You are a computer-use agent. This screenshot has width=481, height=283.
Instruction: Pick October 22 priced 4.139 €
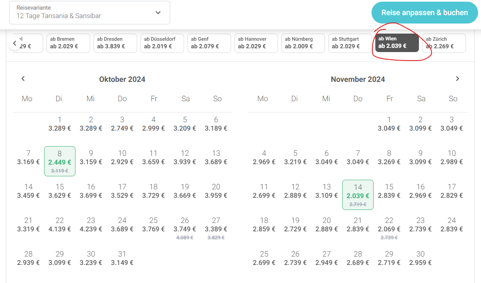point(60,225)
